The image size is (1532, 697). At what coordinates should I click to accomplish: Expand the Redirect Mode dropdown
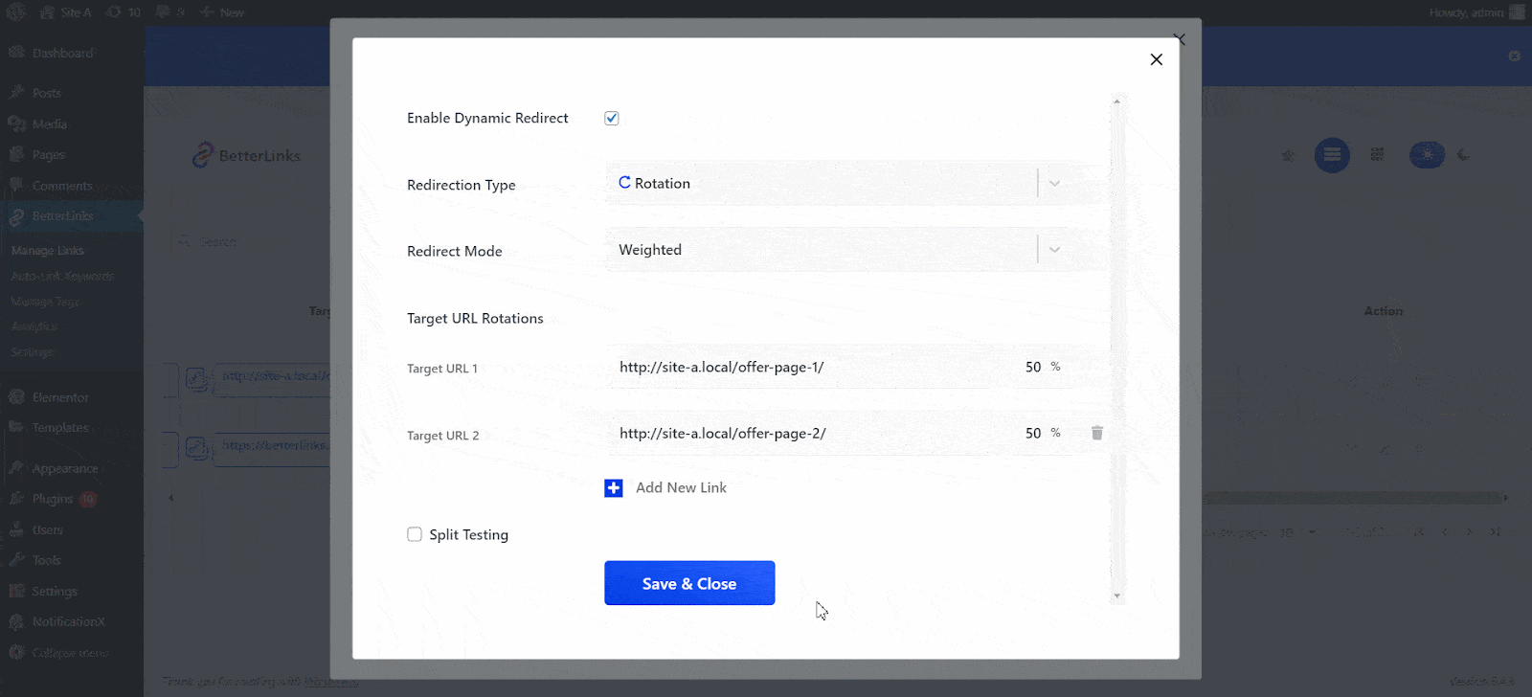click(x=823, y=250)
